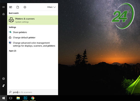Switch to Photoshop on the taskbar
140x101 pixels.
point(25,98)
